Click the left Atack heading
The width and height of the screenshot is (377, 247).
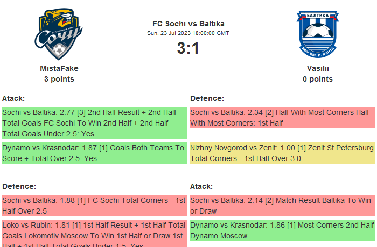click(x=13, y=98)
